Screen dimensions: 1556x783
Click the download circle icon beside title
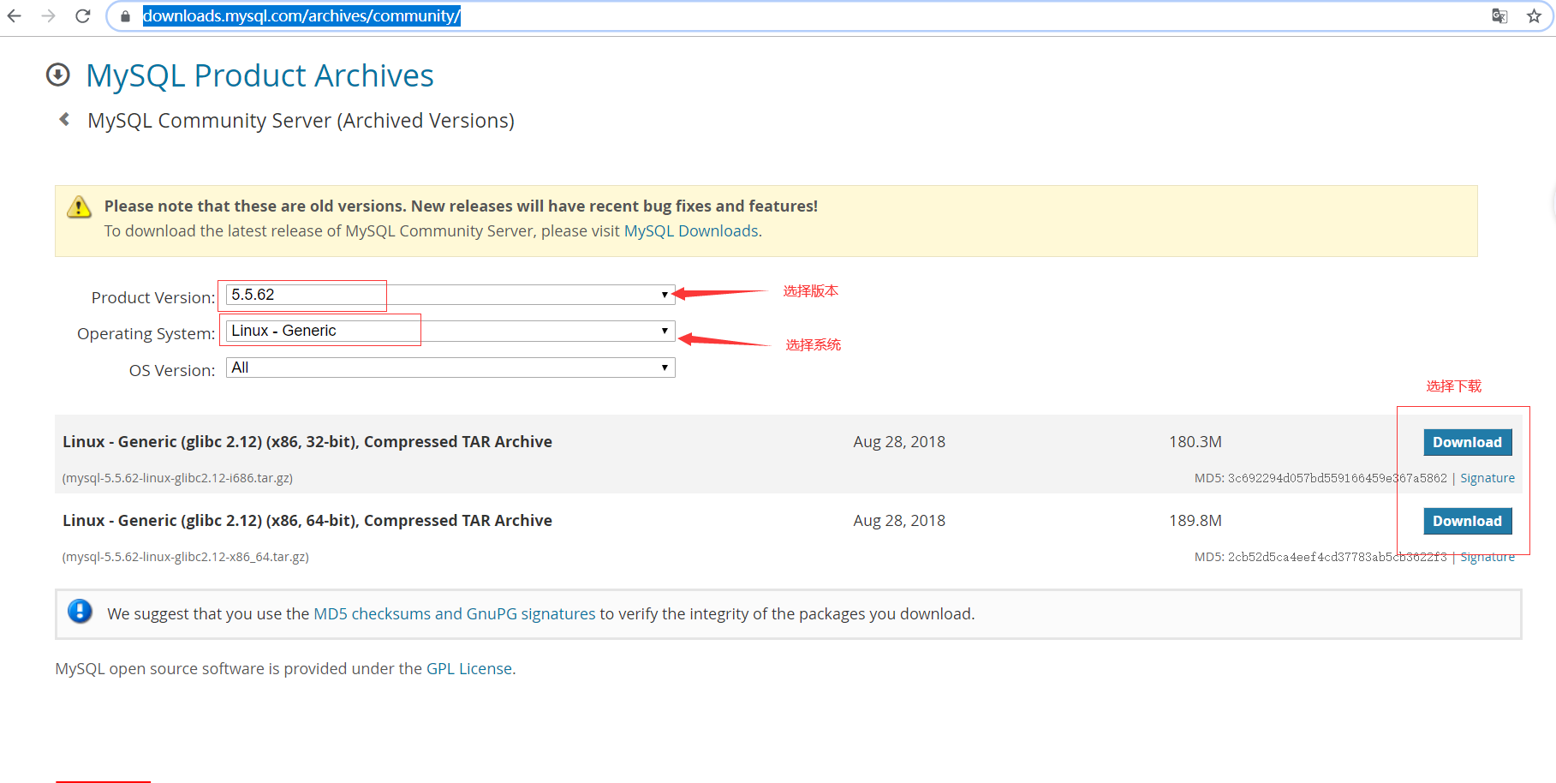(x=58, y=75)
